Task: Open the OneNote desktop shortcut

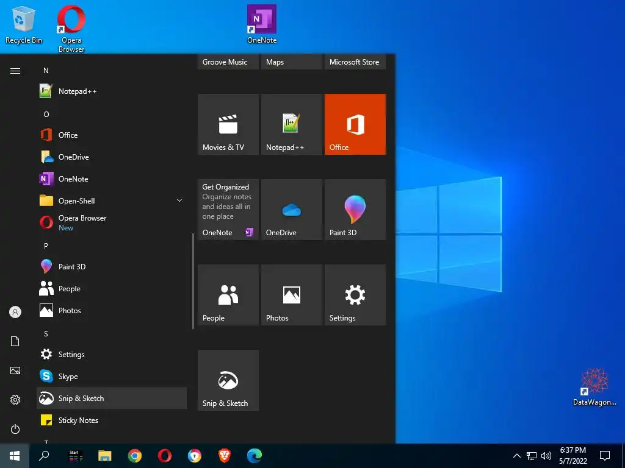Action: point(261,24)
